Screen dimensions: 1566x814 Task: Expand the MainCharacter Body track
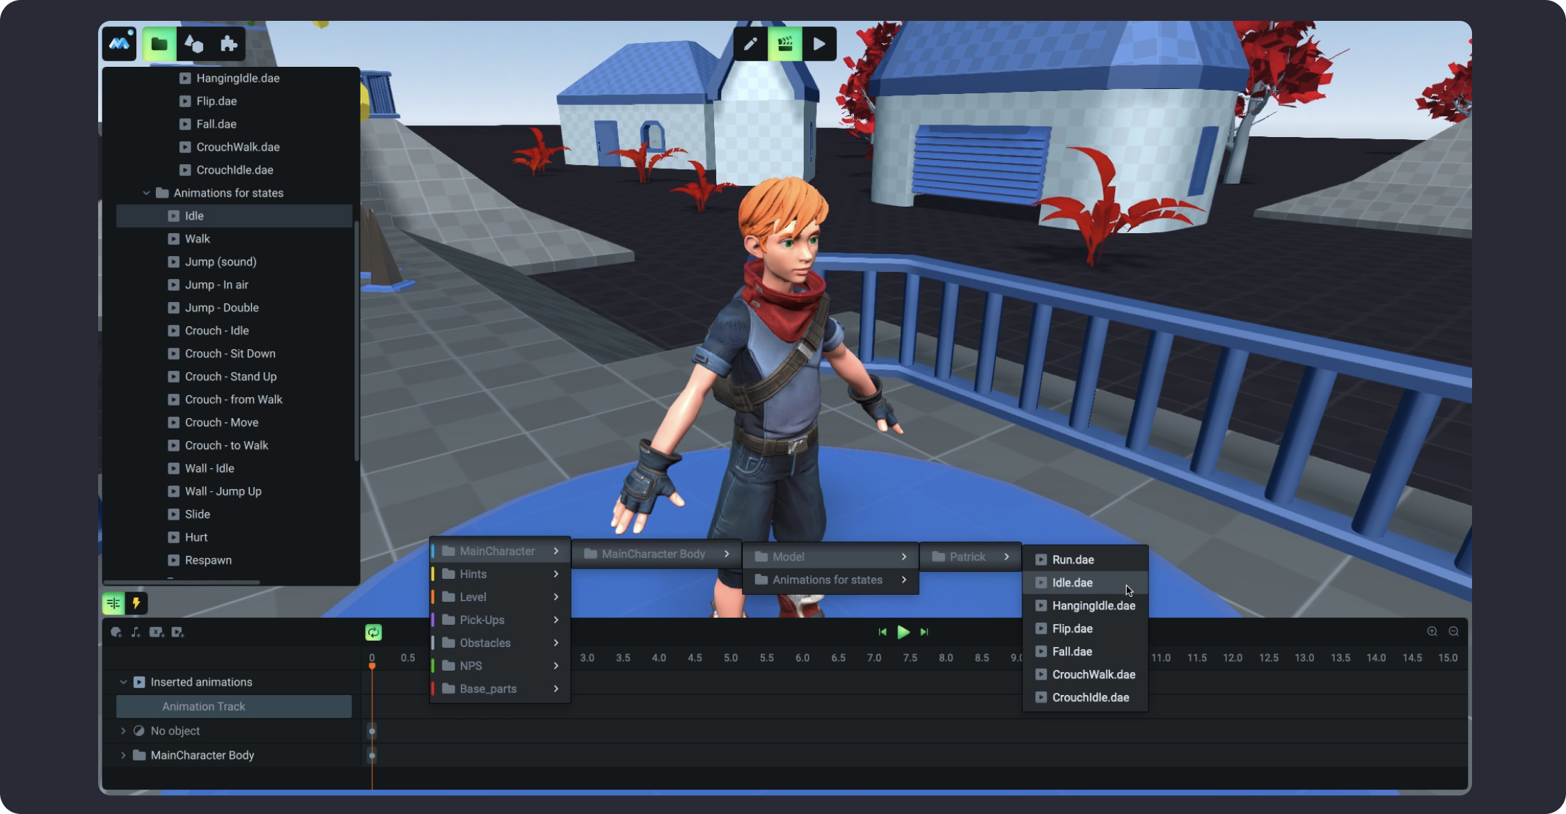click(x=123, y=755)
